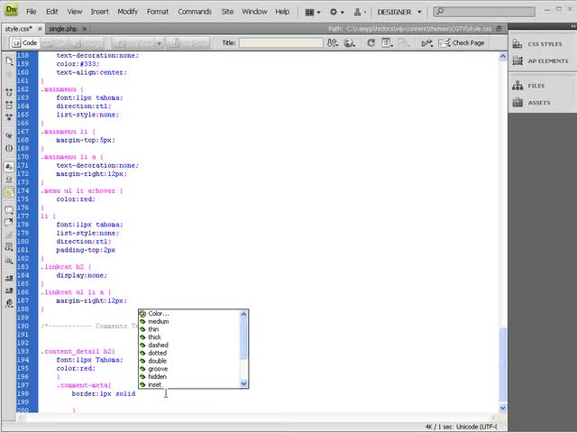Select the style.css document tab
This screenshot has height=433, width=577.
tap(19, 29)
